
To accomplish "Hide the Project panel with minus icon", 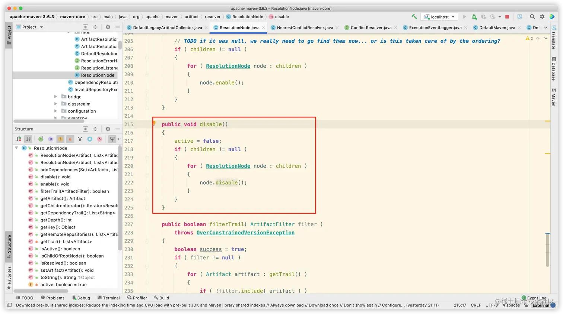I will (x=118, y=27).
